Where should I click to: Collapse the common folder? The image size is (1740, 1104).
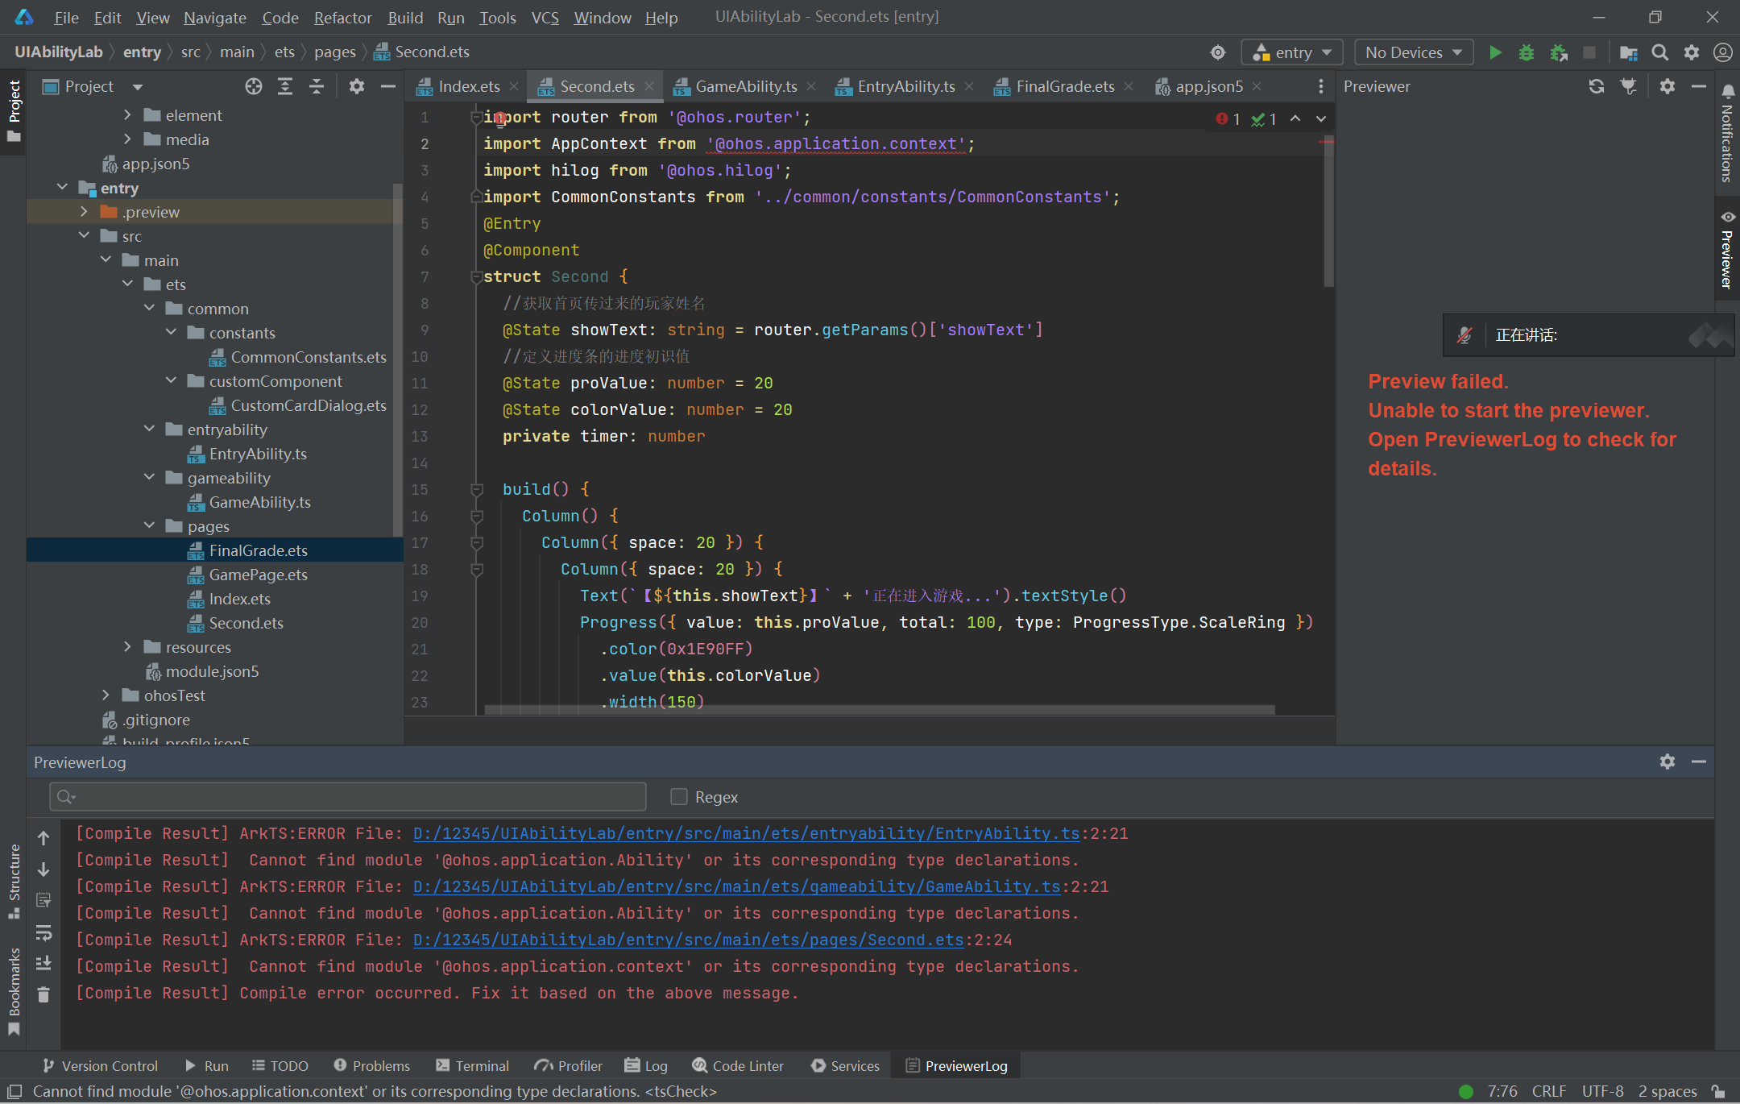(x=149, y=309)
